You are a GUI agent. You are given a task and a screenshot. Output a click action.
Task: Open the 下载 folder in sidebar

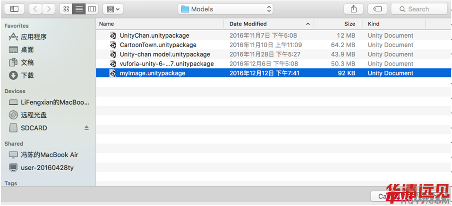[27, 75]
